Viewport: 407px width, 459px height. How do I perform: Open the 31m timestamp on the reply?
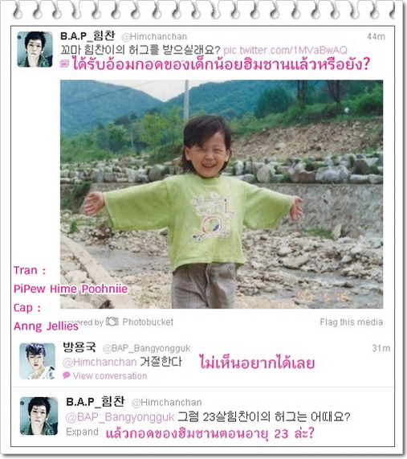[x=381, y=348]
